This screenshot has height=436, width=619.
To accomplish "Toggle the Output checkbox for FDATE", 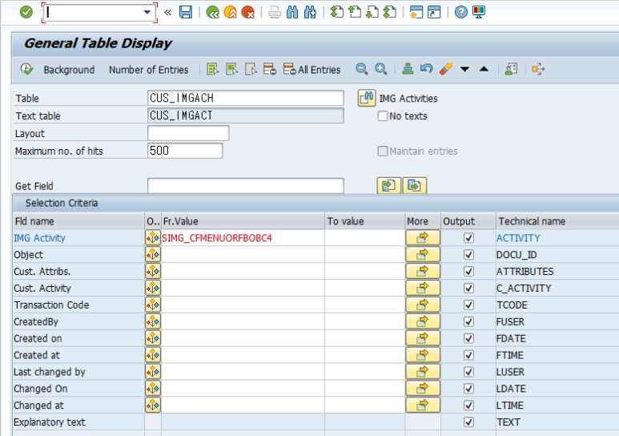I will (x=468, y=338).
